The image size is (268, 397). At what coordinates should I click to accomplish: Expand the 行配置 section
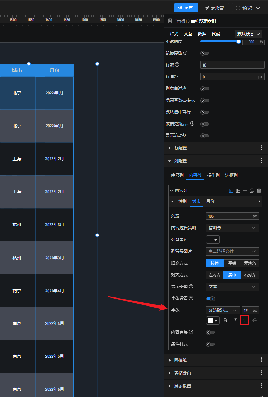181,148
